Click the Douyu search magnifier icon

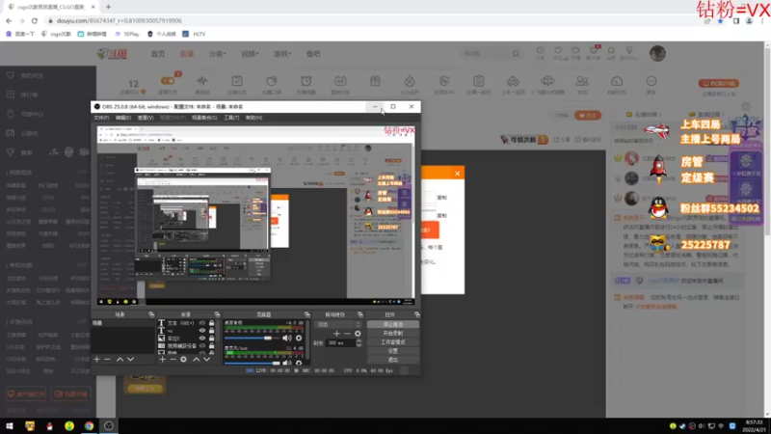[x=516, y=54]
